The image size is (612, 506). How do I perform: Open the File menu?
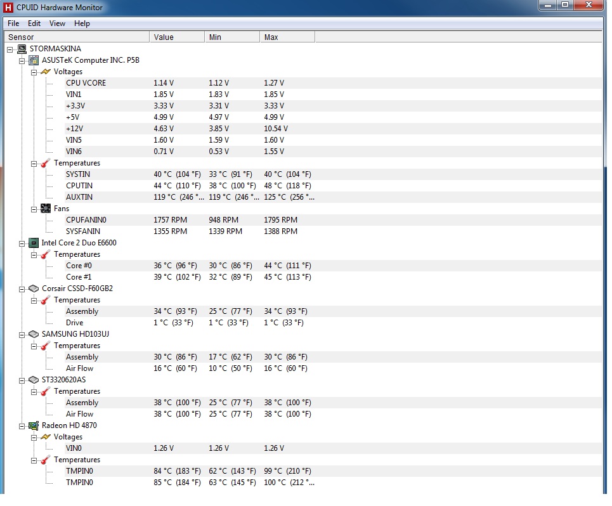(x=13, y=23)
